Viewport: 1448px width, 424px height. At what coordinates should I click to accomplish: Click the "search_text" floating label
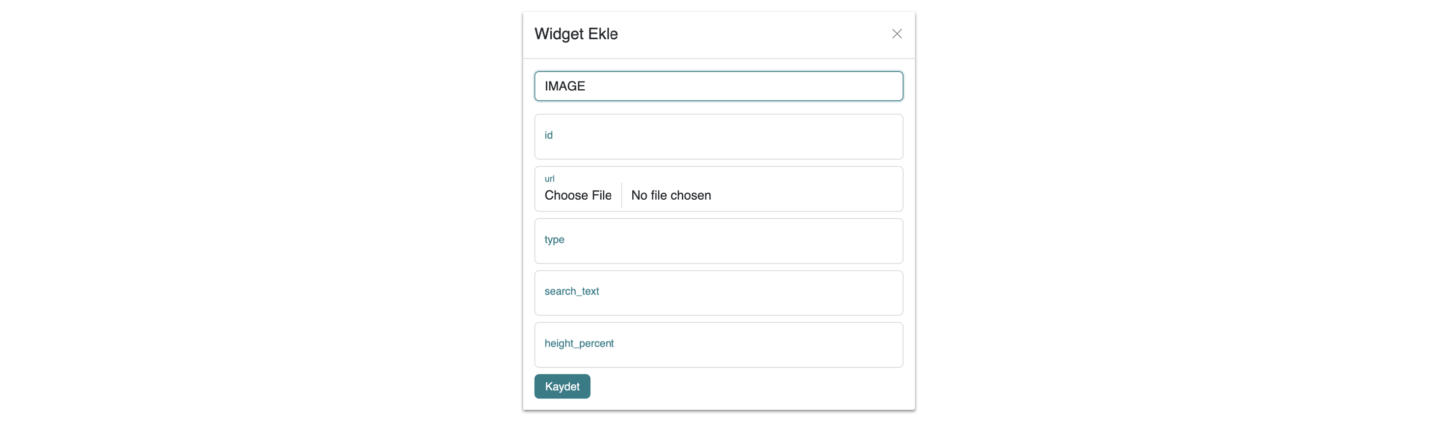tap(572, 291)
